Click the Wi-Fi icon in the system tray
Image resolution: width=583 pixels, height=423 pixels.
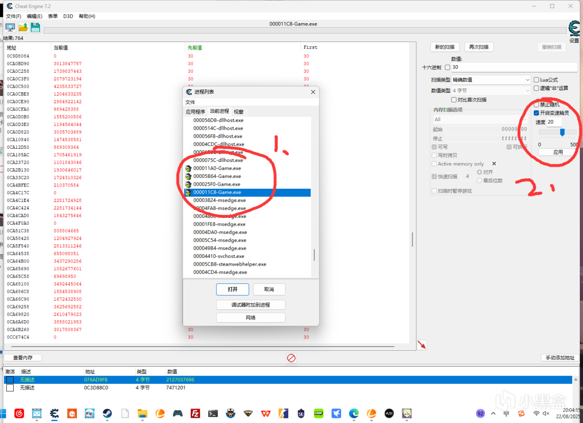[537, 413]
